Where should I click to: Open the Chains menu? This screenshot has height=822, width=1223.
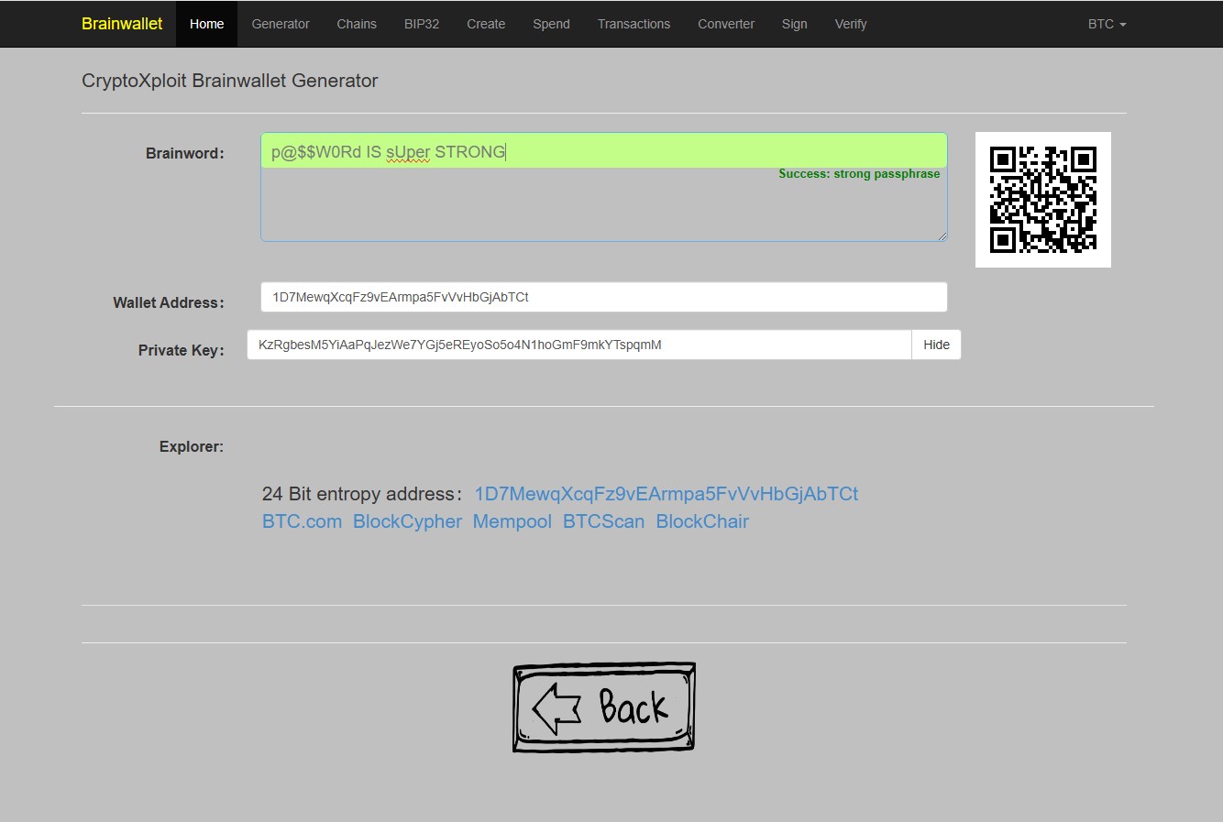pyautogui.click(x=357, y=24)
